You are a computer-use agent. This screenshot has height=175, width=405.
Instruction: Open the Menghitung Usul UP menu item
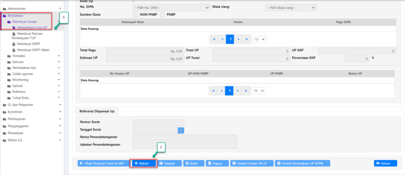[35, 27]
